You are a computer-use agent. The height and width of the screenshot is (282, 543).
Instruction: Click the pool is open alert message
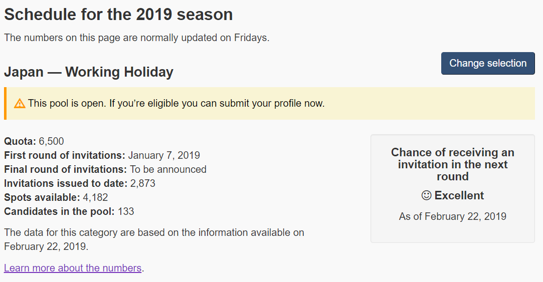point(176,104)
